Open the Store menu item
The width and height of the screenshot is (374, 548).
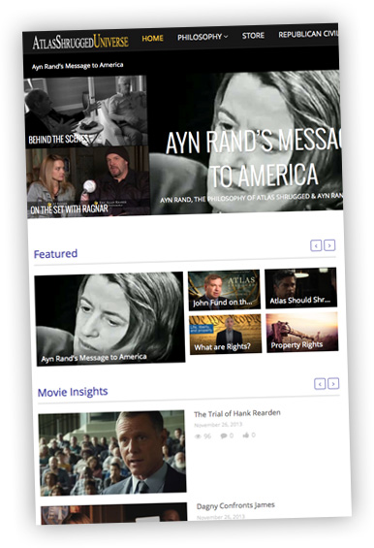tap(253, 35)
